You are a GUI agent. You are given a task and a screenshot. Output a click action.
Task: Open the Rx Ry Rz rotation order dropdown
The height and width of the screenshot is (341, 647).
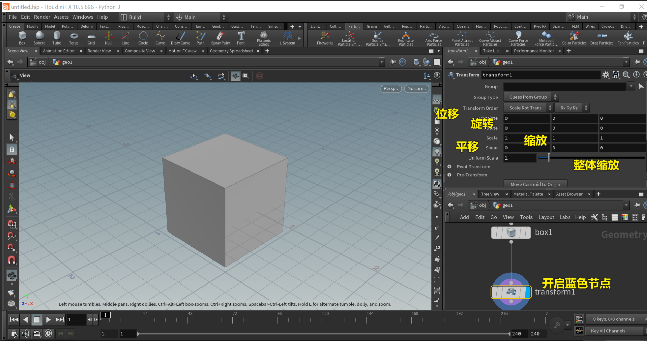[x=572, y=108]
